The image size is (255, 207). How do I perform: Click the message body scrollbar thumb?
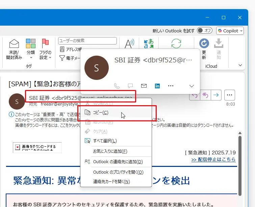tap(240, 166)
